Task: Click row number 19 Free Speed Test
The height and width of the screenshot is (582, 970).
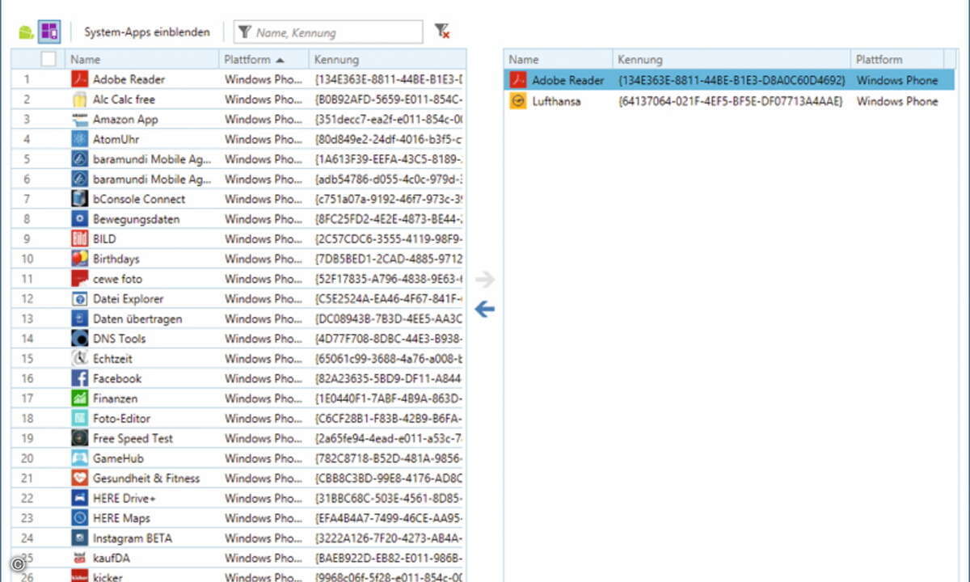Action: click(27, 438)
